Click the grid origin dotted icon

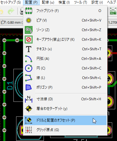click(x=29, y=130)
